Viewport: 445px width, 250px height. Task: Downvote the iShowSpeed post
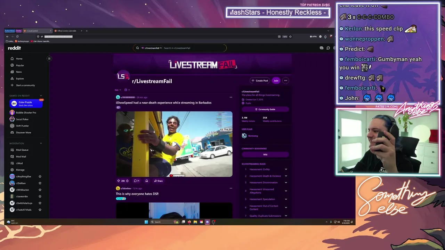tap(127, 181)
